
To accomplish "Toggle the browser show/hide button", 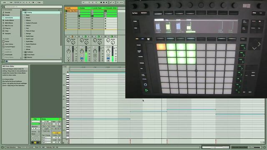I will tap(3, 7).
